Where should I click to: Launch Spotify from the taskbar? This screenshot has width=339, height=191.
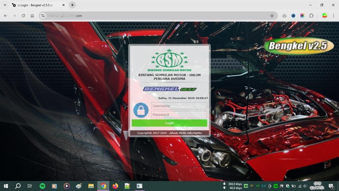tap(42, 186)
